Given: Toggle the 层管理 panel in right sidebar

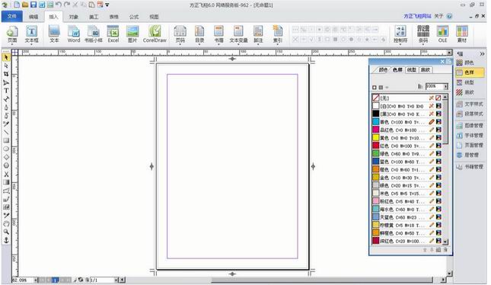Looking at the screenshot, I should (470, 155).
